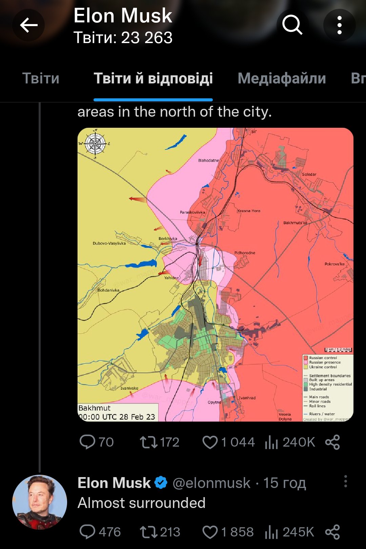Tap Elon Musk's profile avatar
Viewport: 366px width, 549px height.
pos(40,502)
